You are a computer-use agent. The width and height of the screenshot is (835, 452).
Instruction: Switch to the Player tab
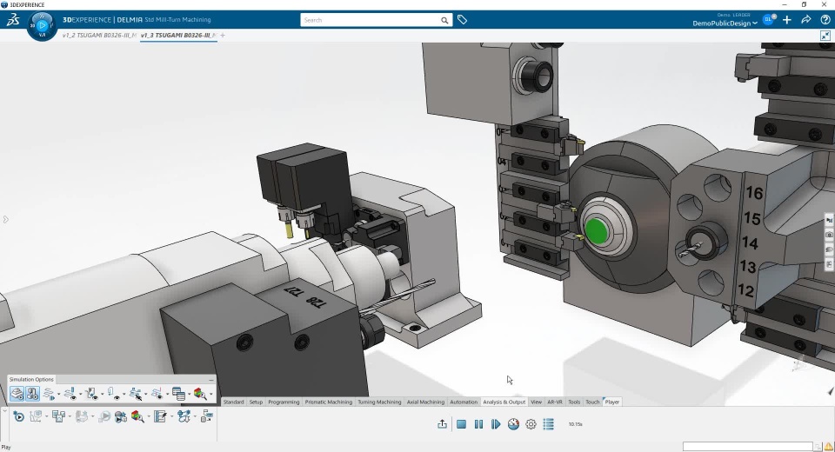(611, 402)
